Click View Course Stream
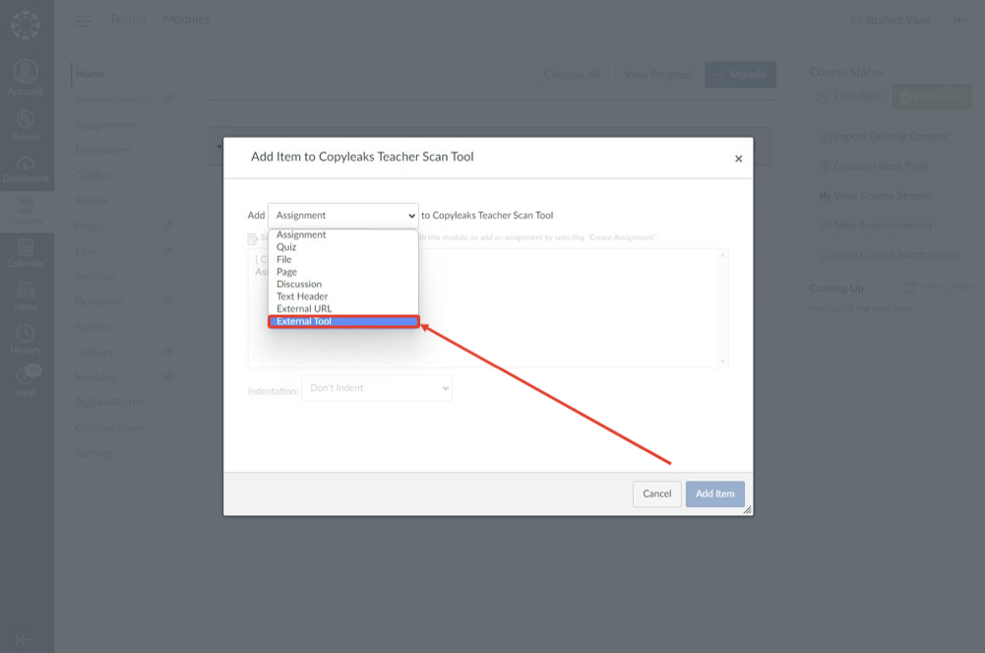This screenshot has width=985, height=653. coord(891,195)
